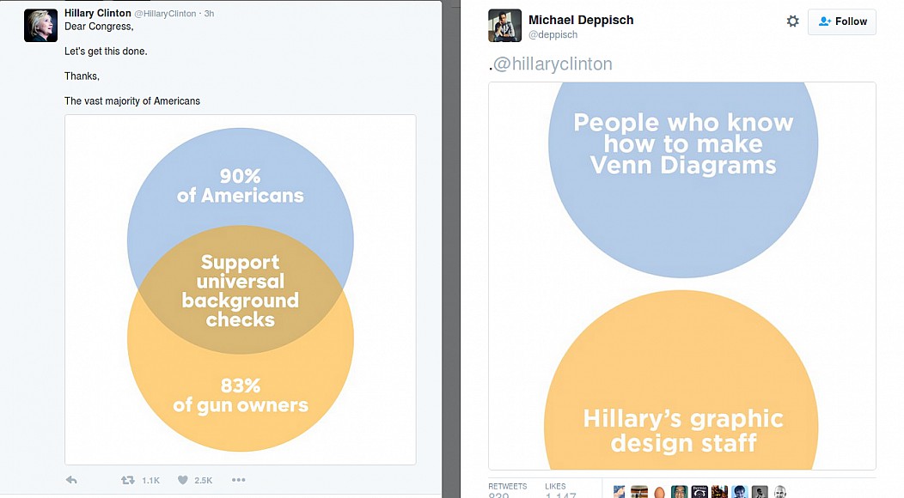View the Retweets count list
Image resolution: width=904 pixels, height=498 pixels.
(507, 489)
